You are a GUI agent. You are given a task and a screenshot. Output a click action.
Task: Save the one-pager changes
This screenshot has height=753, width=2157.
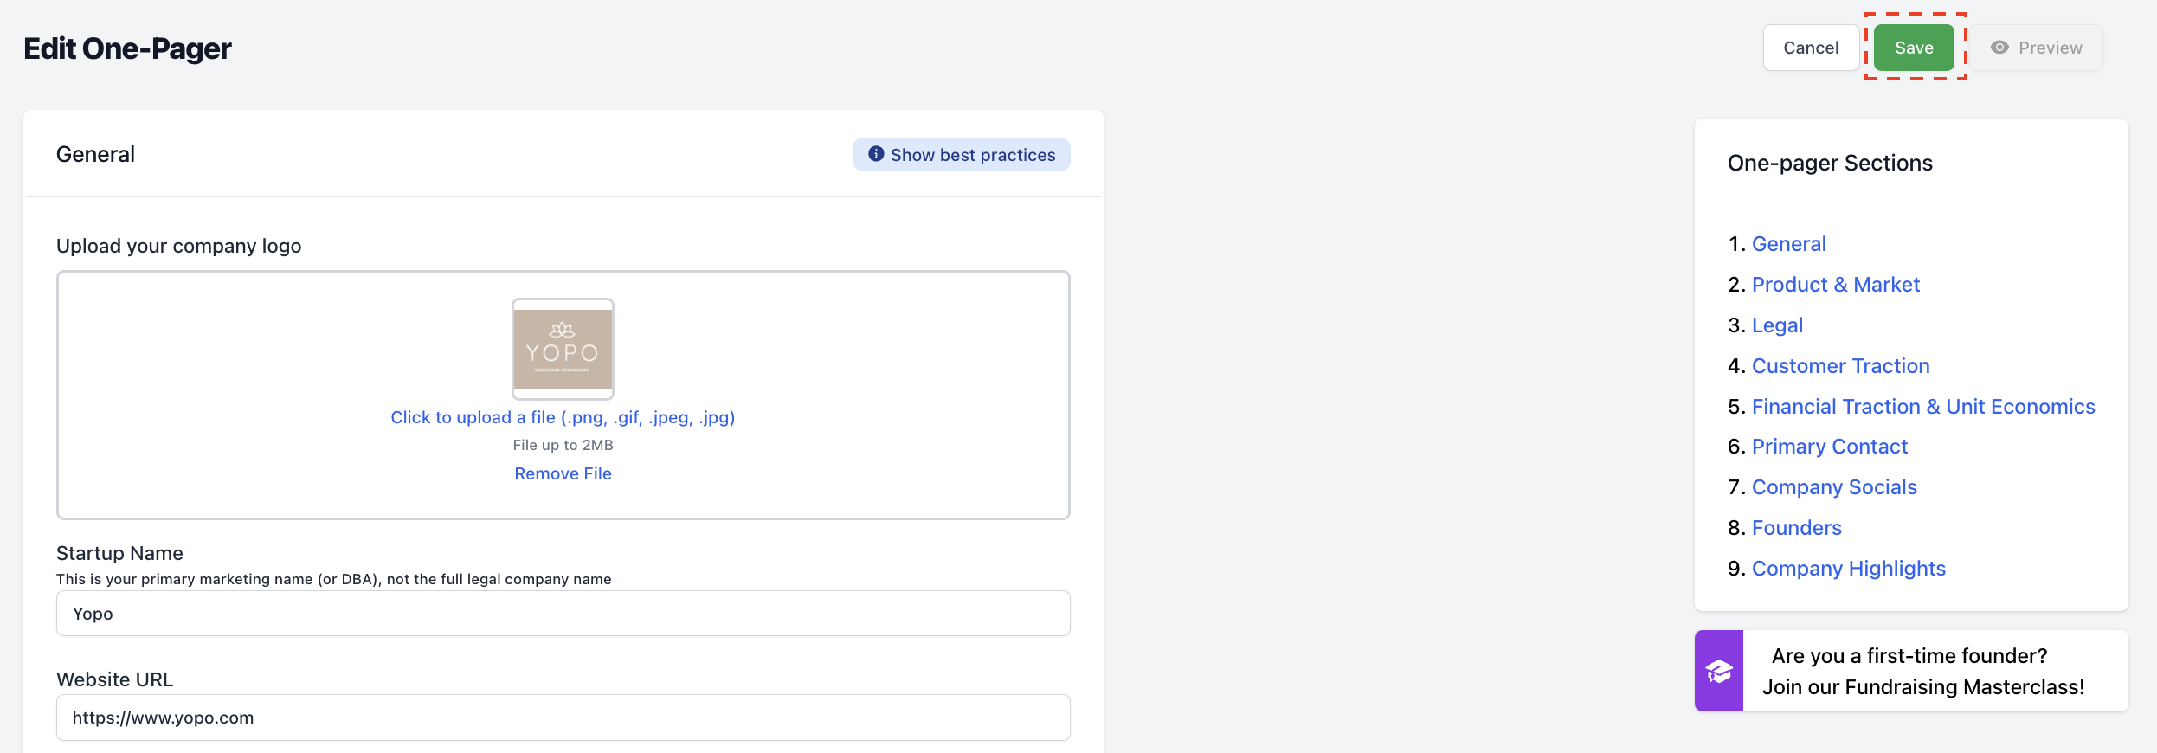1915,48
